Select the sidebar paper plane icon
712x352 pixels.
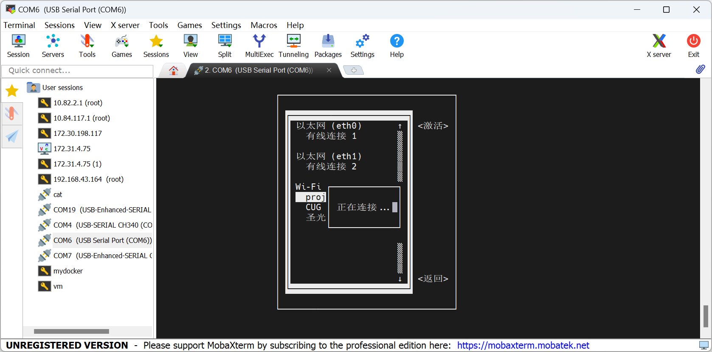coord(12,136)
